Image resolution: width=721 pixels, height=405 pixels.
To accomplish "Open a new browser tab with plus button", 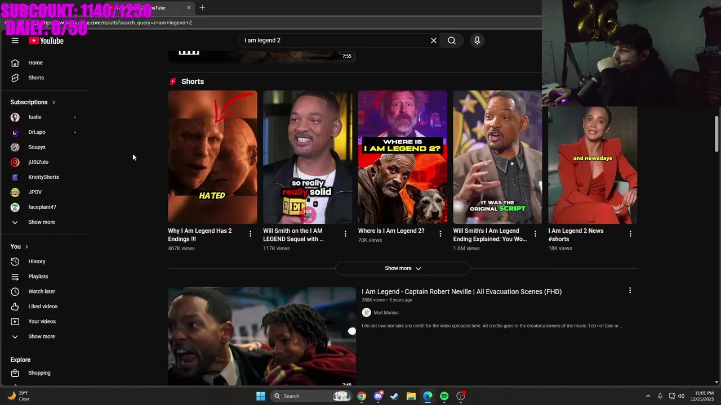I will [x=202, y=7].
